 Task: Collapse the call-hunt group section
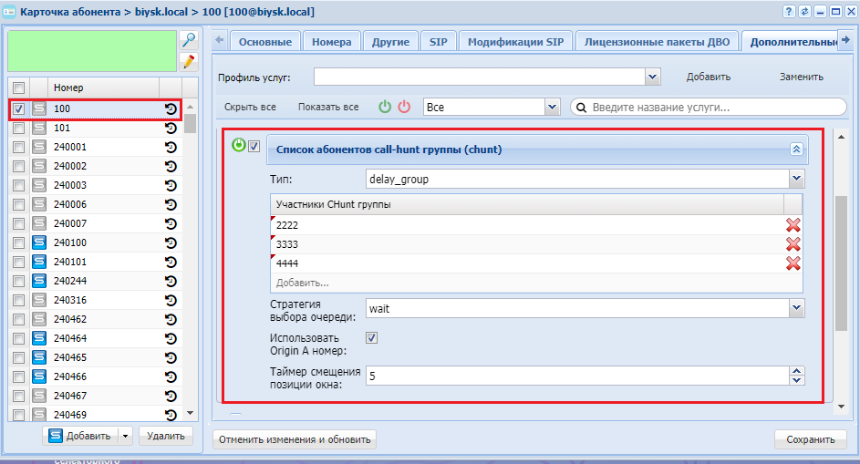[x=795, y=150]
